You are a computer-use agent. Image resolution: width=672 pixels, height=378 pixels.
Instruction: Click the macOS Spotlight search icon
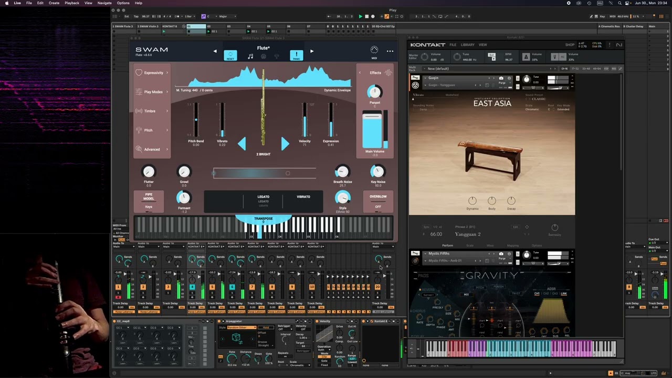point(619,3)
